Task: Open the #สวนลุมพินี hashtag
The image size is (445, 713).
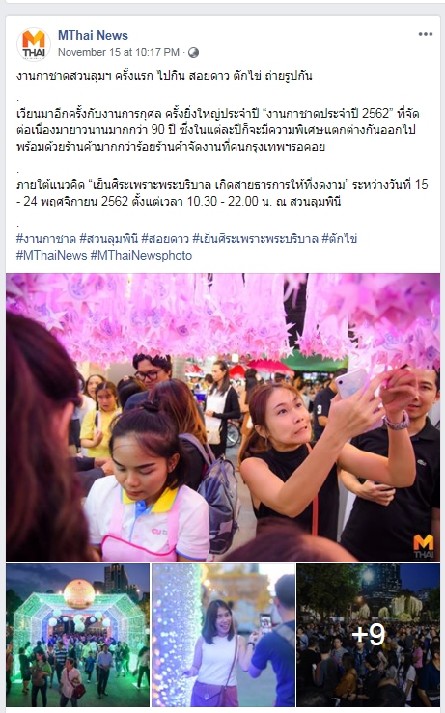Action: pos(108,238)
